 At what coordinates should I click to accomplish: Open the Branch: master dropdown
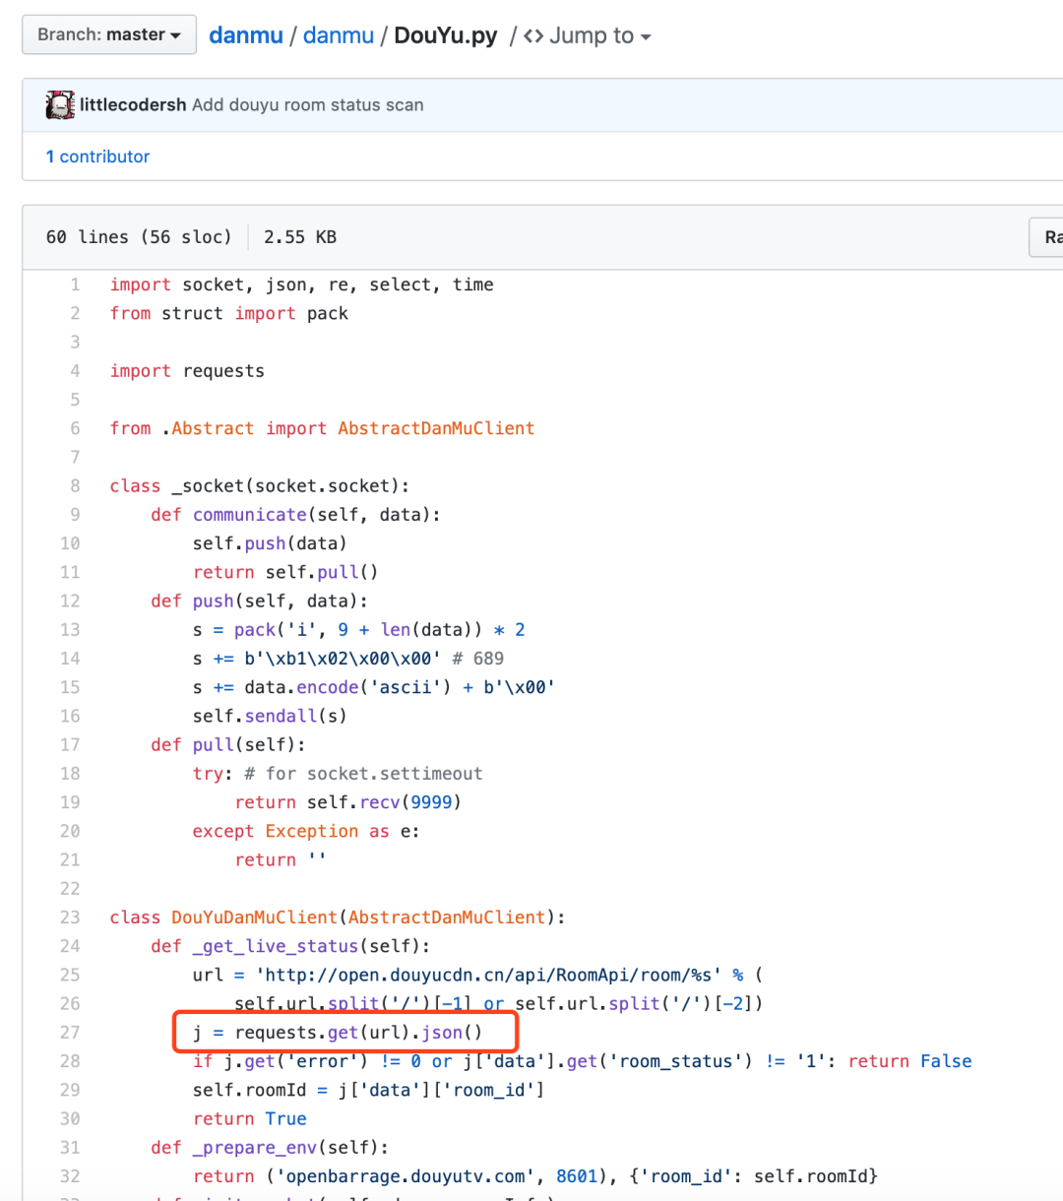[109, 34]
